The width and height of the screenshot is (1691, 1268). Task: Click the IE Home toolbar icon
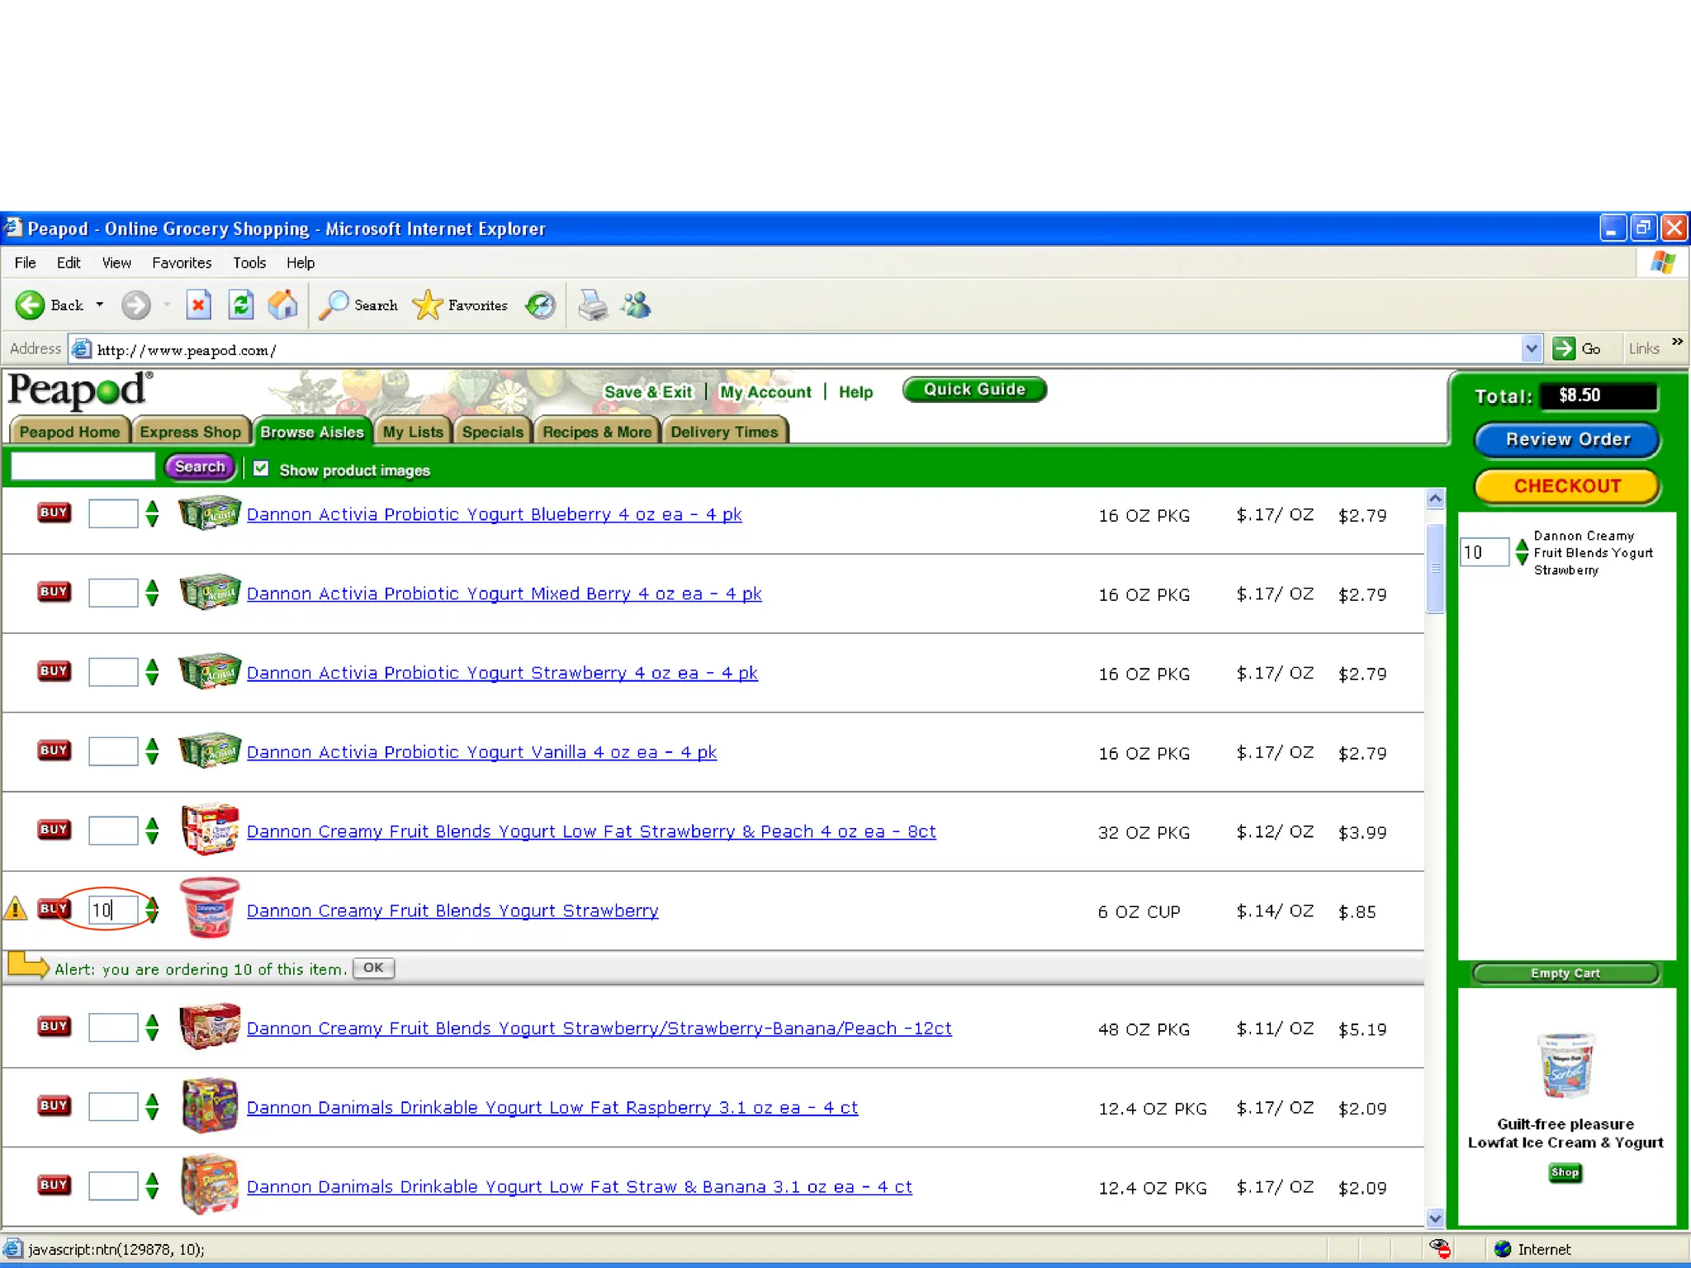[x=282, y=305]
